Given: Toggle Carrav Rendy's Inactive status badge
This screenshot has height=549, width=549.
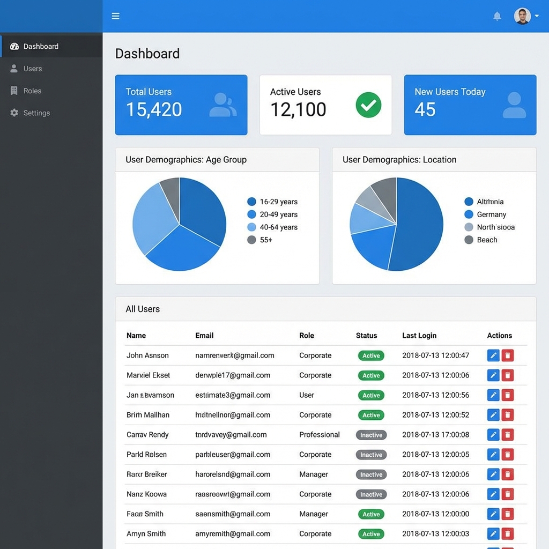Looking at the screenshot, I should 371,435.
